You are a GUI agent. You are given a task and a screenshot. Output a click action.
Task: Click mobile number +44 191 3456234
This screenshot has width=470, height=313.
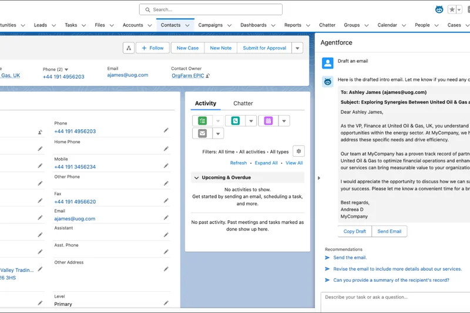coord(75,167)
